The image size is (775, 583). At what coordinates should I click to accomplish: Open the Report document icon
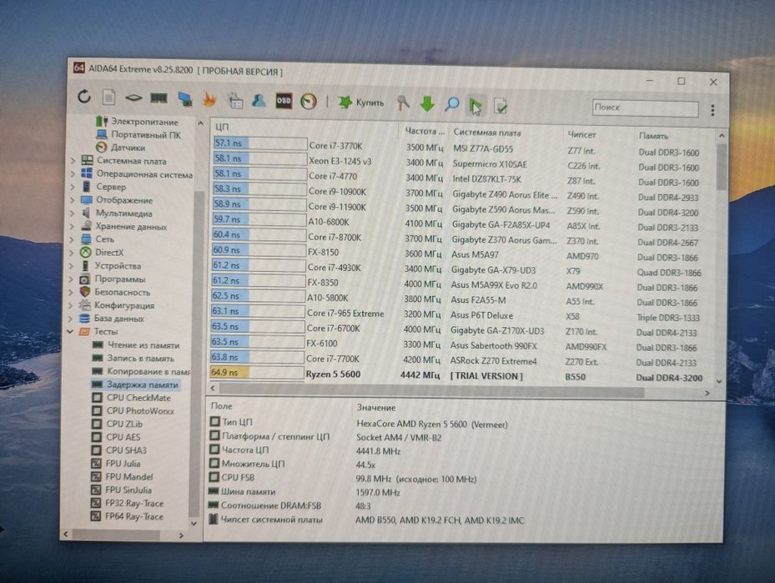pyautogui.click(x=108, y=97)
